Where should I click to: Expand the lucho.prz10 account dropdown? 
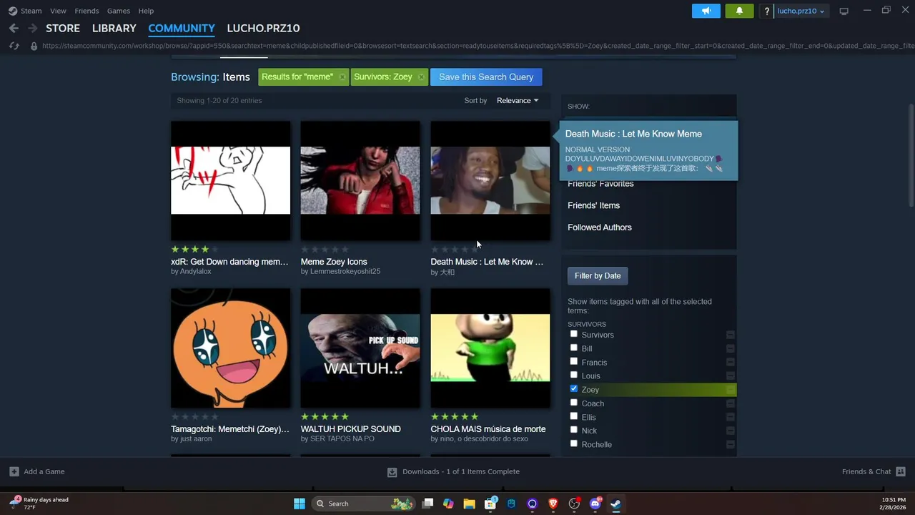[x=801, y=11]
